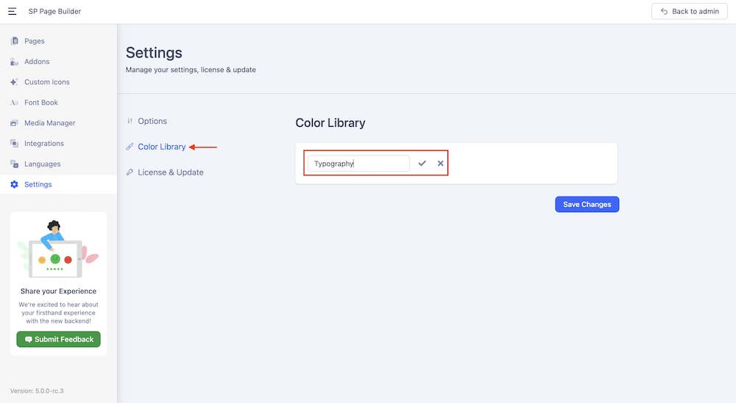The height and width of the screenshot is (403, 736).
Task: Toggle the hamburger sidebar menu icon
Action: click(13, 11)
